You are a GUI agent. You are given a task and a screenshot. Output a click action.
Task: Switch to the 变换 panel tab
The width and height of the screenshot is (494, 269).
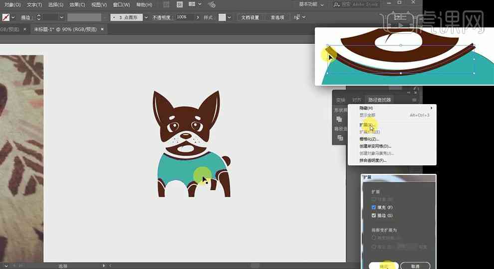click(x=341, y=100)
